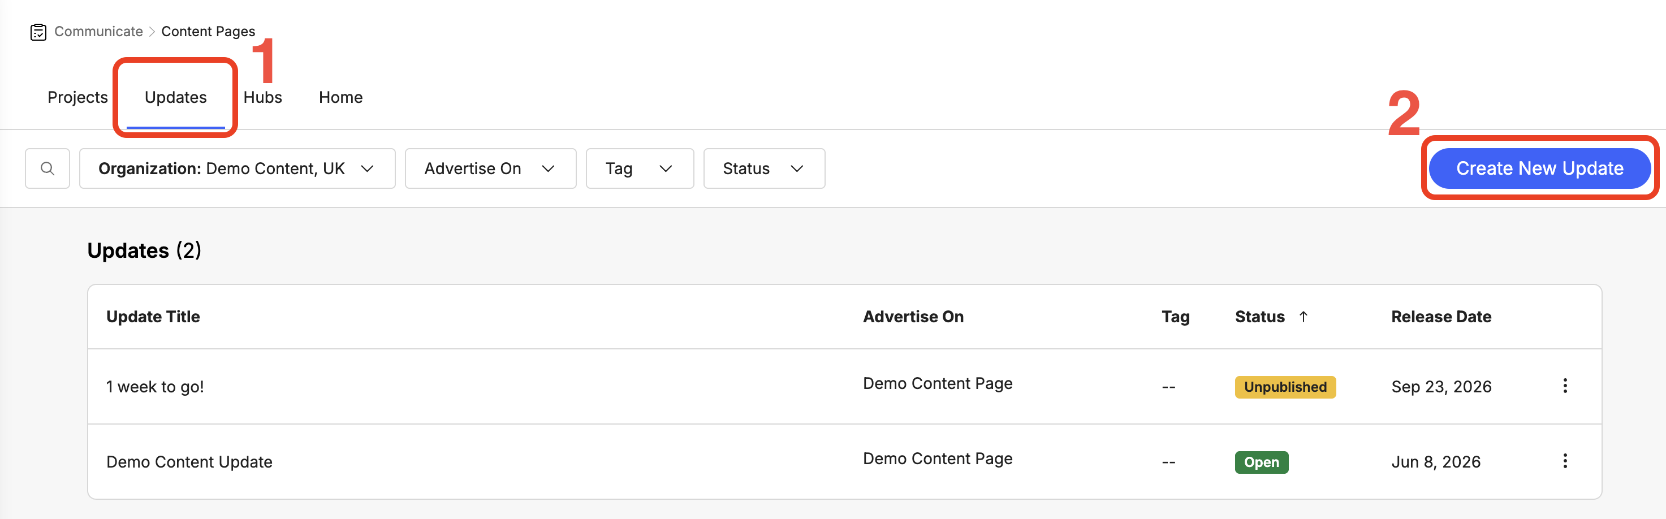
Task: Click the Tag column header
Action: 1175,317
